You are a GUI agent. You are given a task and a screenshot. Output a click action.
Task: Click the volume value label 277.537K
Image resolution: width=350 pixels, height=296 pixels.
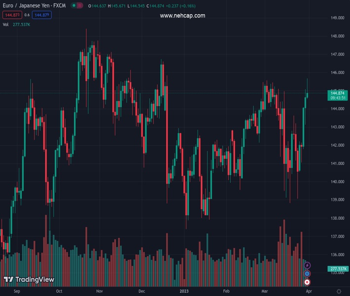pos(338,269)
